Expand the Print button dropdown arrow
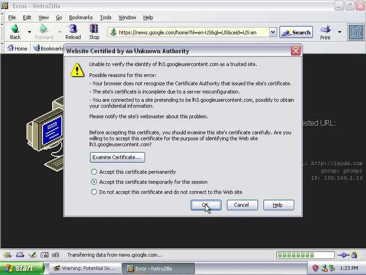366x275 pixels. pos(339,32)
